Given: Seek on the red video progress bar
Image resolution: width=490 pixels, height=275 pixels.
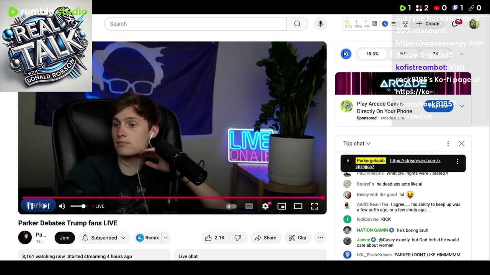Looking at the screenshot, I should pyautogui.click(x=172, y=197).
